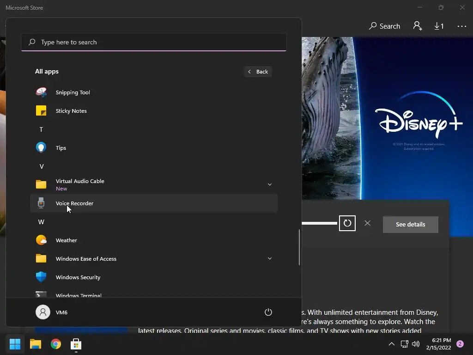Open the clock and date in taskbar
Viewport: 473px width, 355px height.
tap(438, 344)
